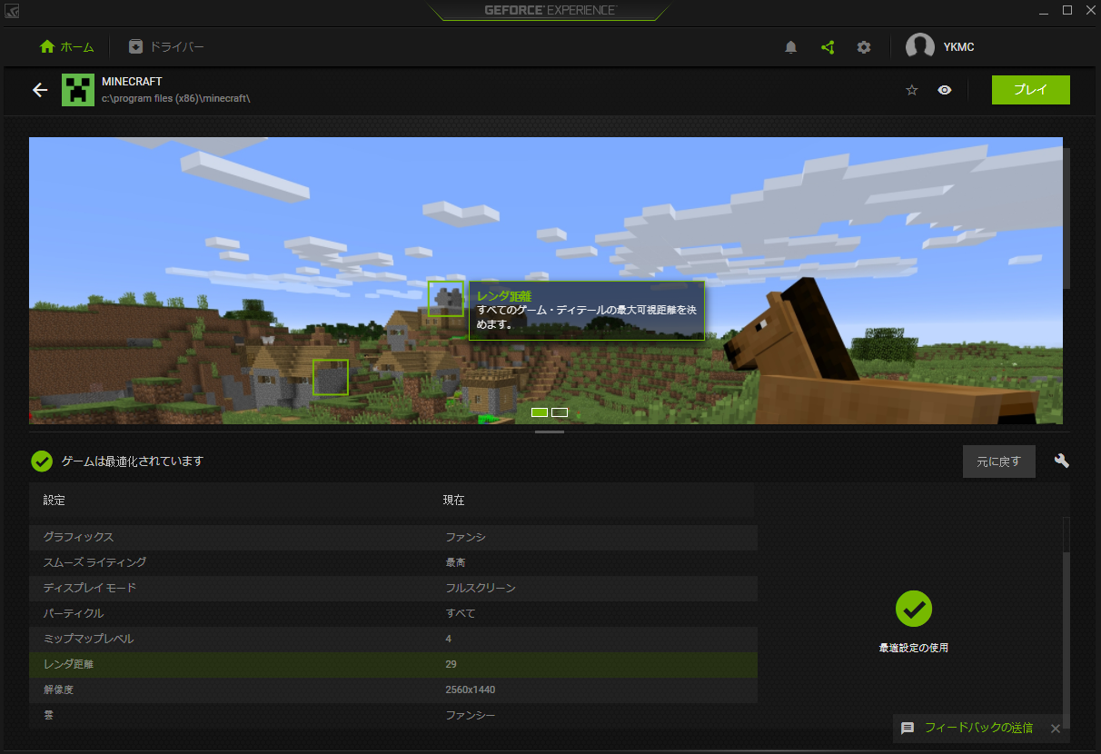Viewport: 1101px width, 754px height.
Task: Open settings via the gear icon
Action: click(x=864, y=47)
